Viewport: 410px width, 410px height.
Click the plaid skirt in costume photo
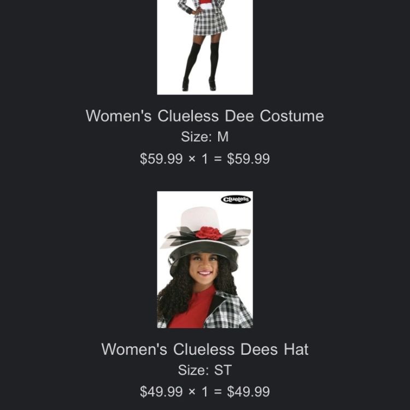tap(210, 23)
